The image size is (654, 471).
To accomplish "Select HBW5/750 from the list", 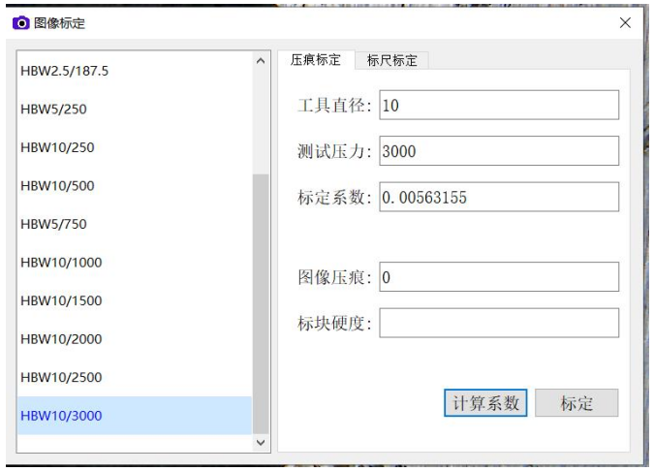I will (x=133, y=224).
